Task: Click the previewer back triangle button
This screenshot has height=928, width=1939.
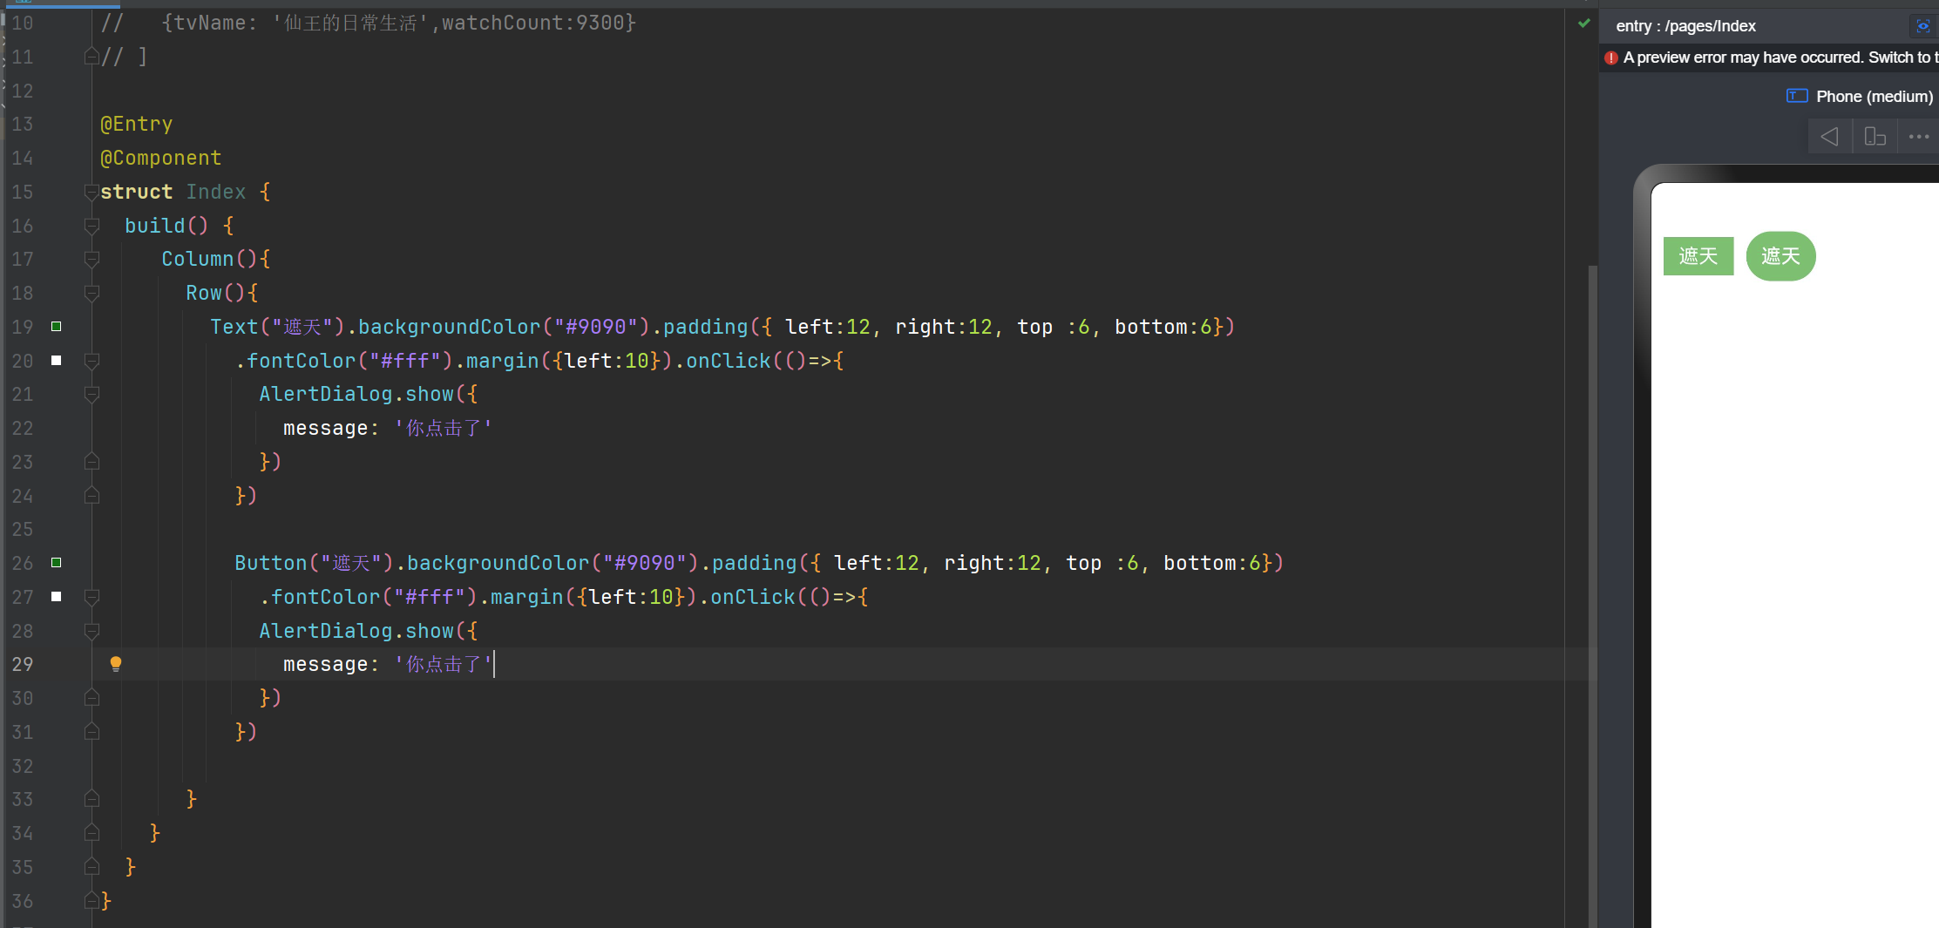Action: pos(1829,137)
